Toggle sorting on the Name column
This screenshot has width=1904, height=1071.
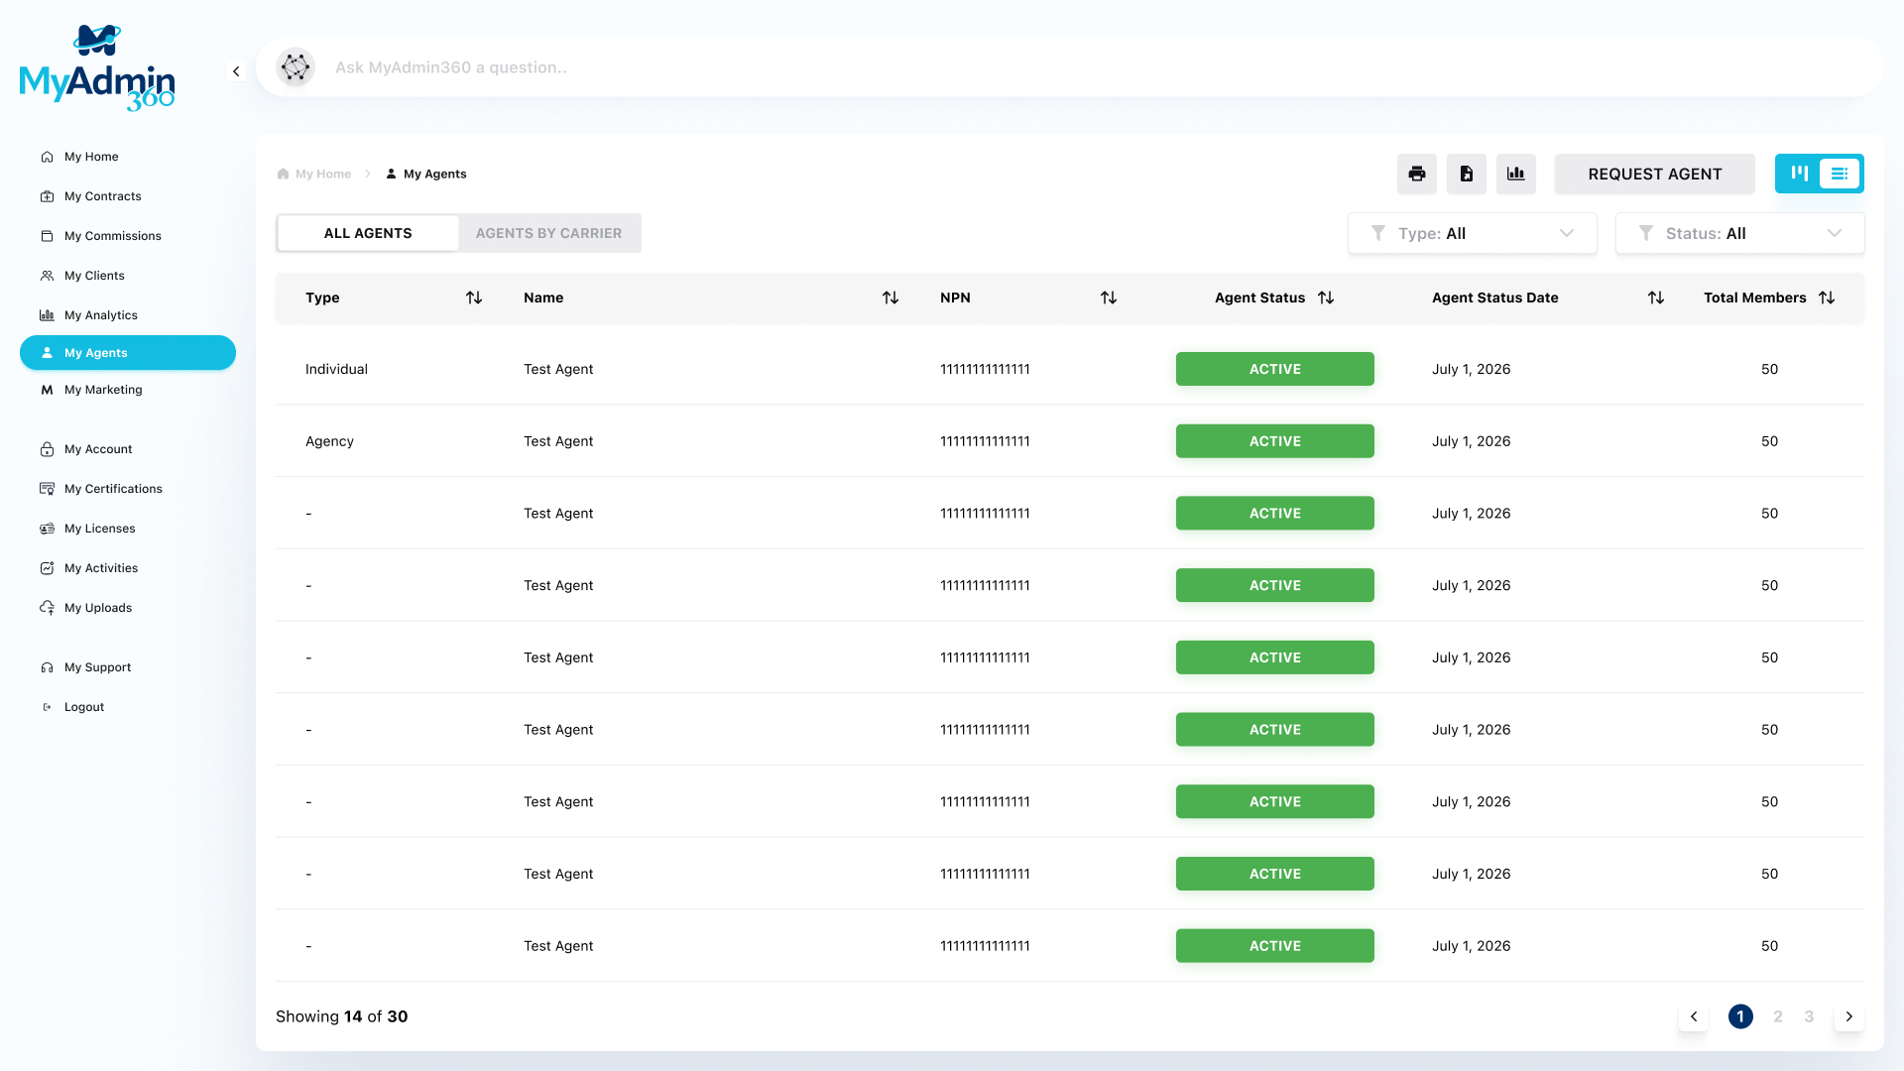click(891, 297)
